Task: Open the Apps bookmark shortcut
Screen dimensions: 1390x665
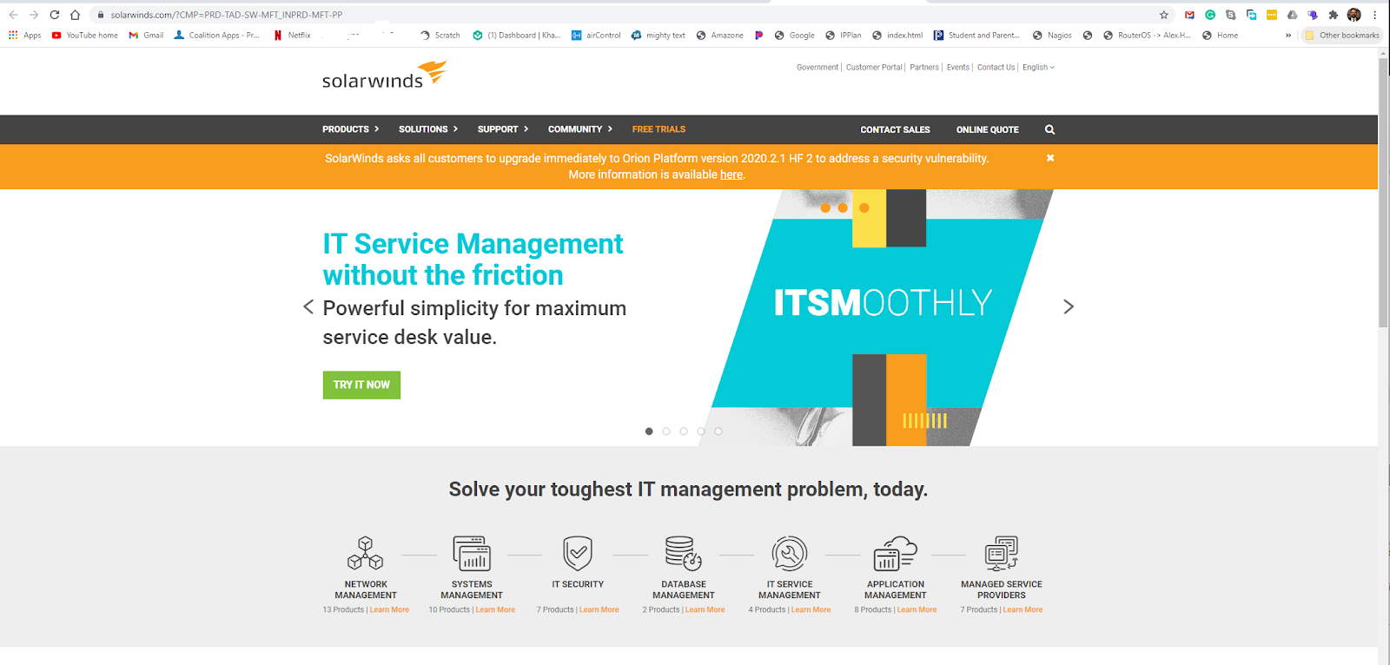Action: pyautogui.click(x=25, y=36)
